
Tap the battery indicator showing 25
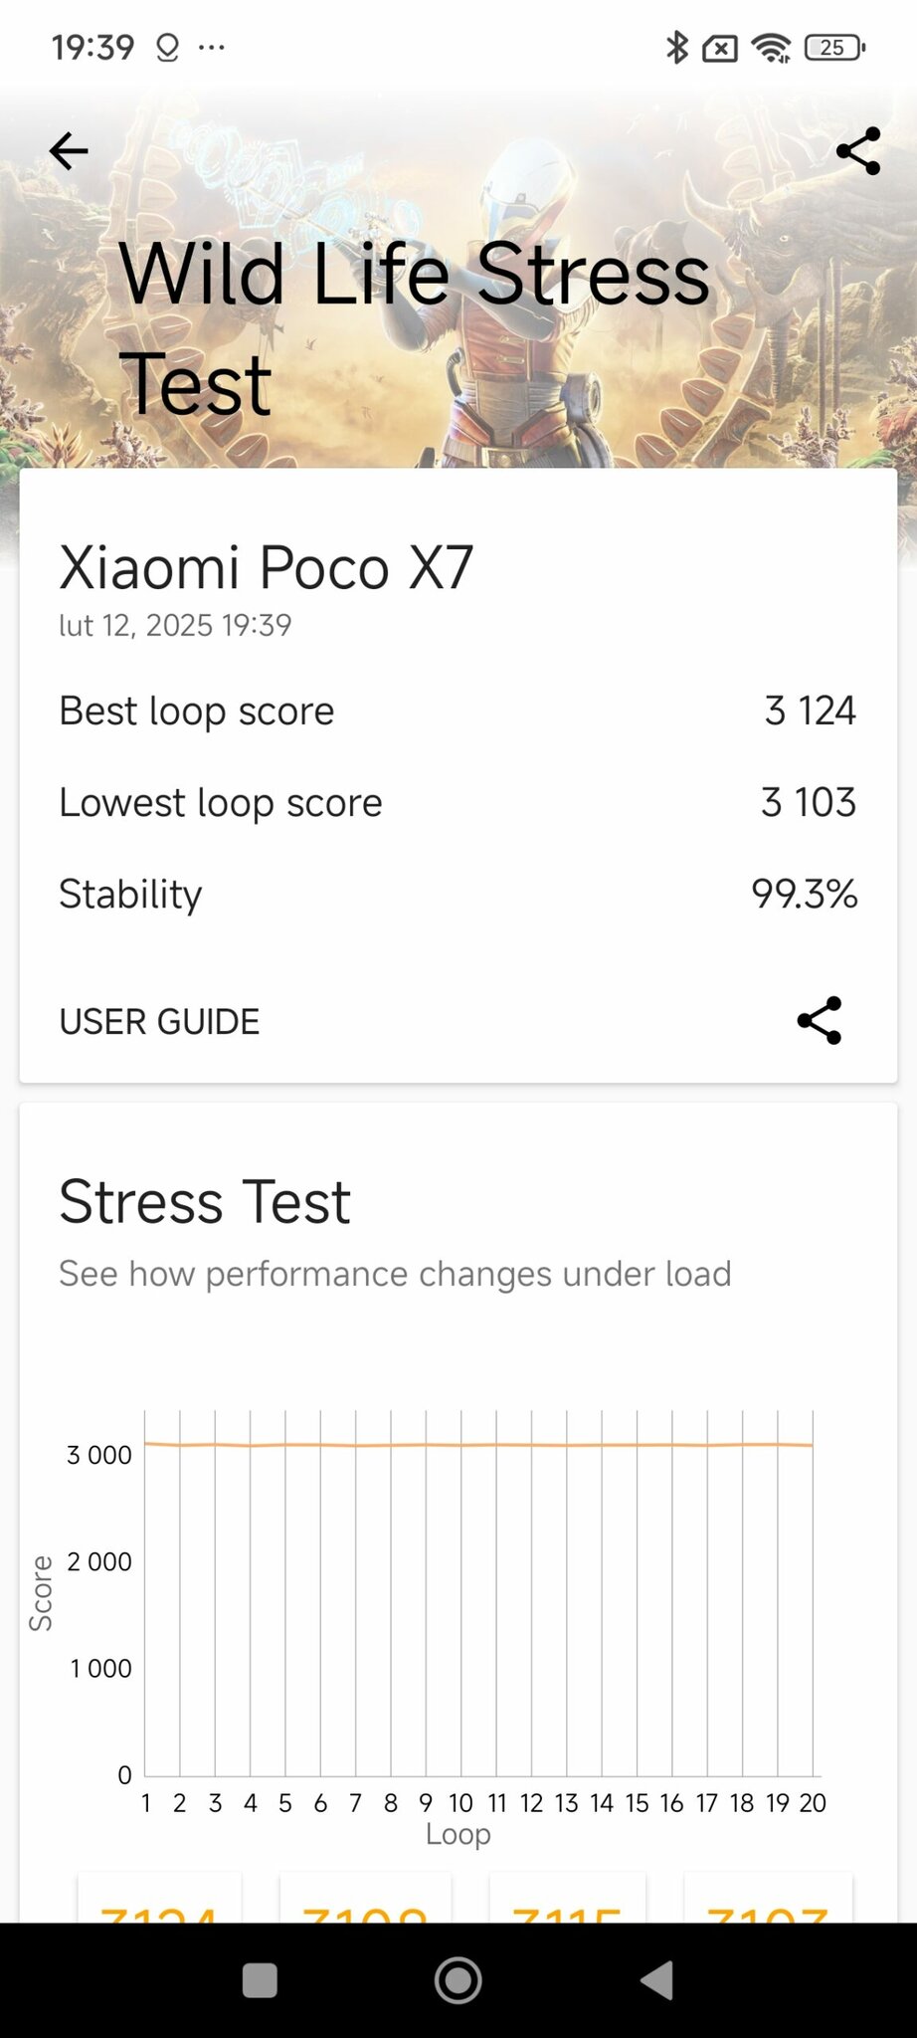[x=834, y=47]
